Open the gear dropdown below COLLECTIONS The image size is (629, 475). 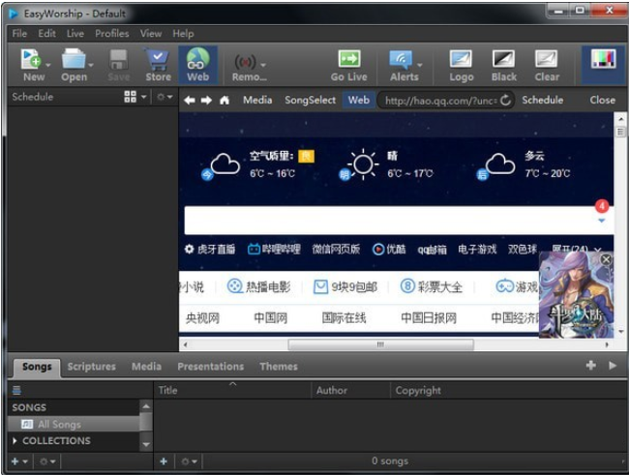(47, 461)
